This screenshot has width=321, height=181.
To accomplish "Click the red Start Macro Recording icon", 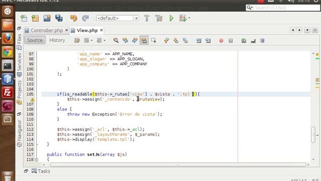I will [221, 41].
